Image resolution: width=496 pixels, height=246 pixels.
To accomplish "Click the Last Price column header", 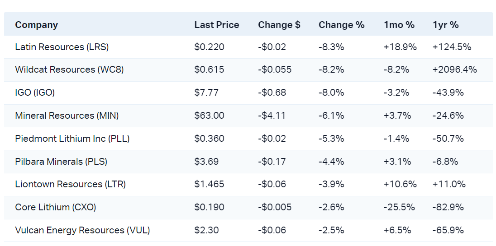I will click(216, 25).
